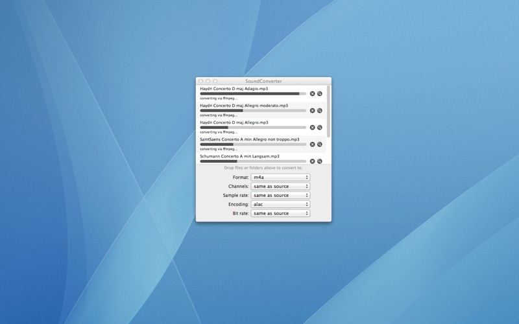Click the Haydn Adagio progress bar
Screen dimensions: 519x324
[253, 94]
